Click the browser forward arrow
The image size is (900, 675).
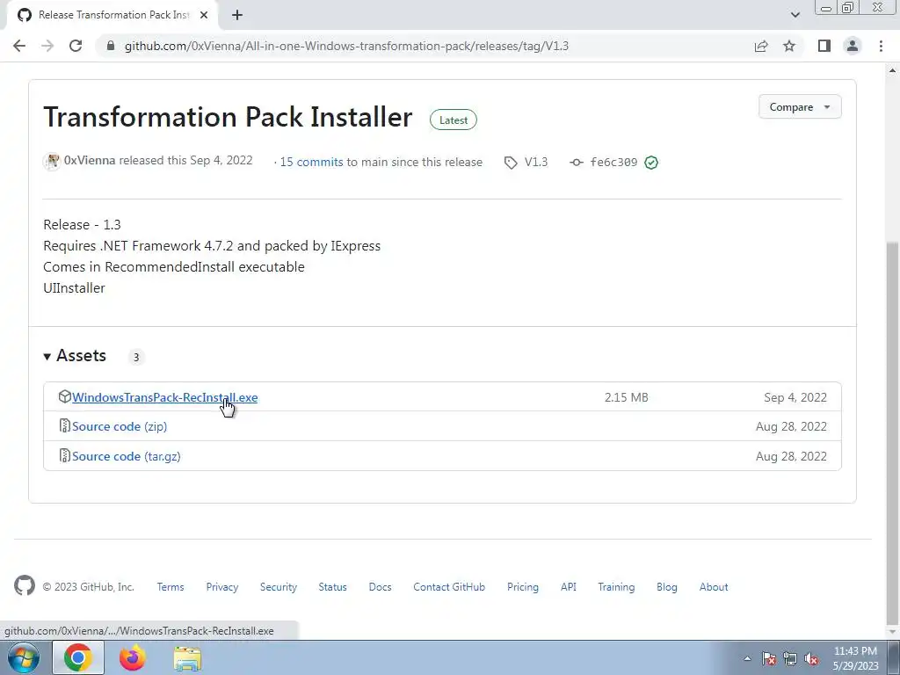pyautogui.click(x=47, y=46)
